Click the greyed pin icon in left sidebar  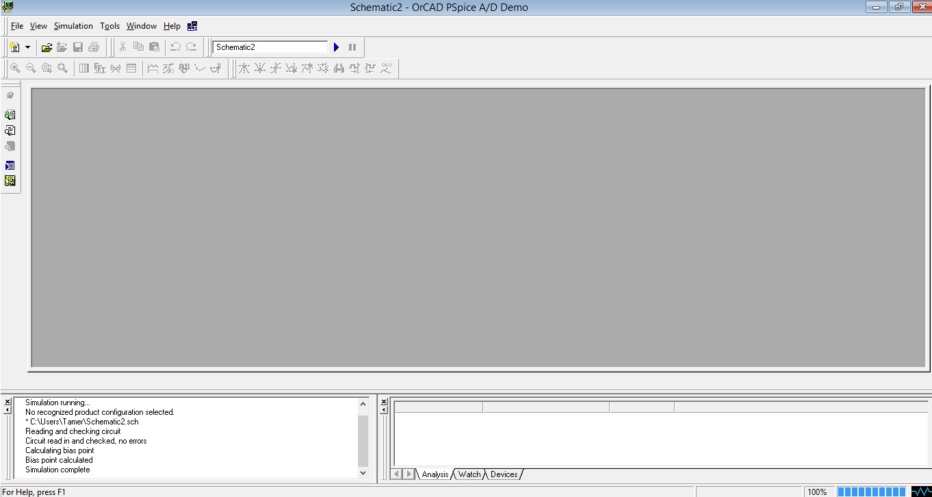(10, 96)
